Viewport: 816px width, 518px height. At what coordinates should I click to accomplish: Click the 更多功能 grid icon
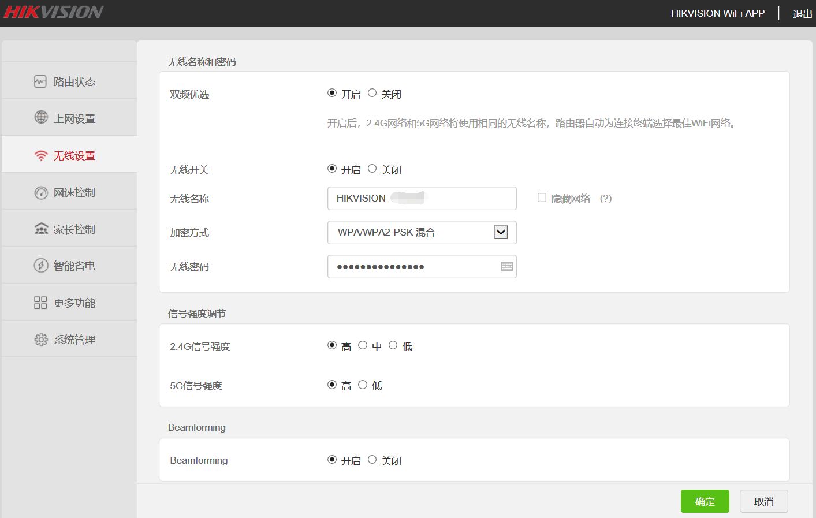(x=40, y=303)
